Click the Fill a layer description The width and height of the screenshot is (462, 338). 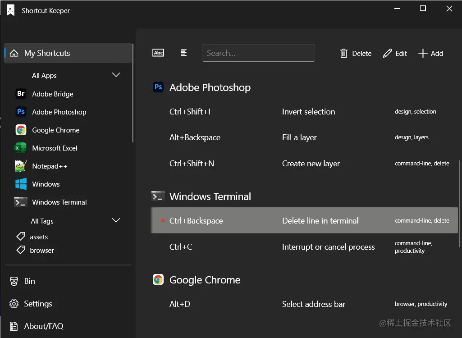299,137
